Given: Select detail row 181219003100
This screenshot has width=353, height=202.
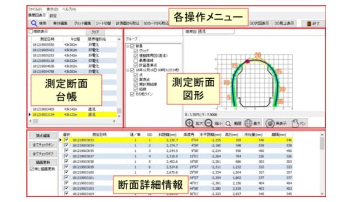Looking at the screenshot, I should [x=178, y=172].
